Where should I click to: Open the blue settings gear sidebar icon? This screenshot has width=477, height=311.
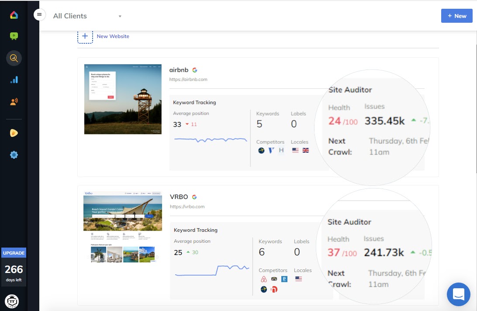[14, 155]
